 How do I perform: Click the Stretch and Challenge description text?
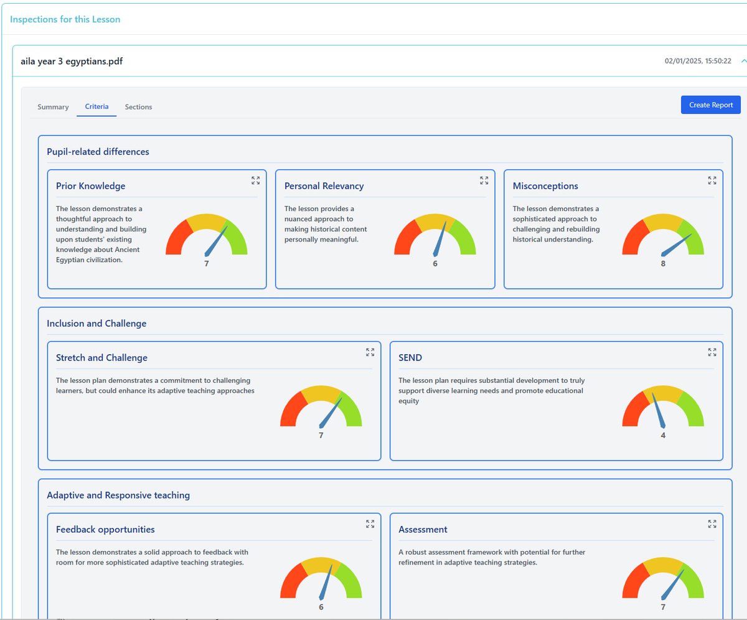coord(155,385)
